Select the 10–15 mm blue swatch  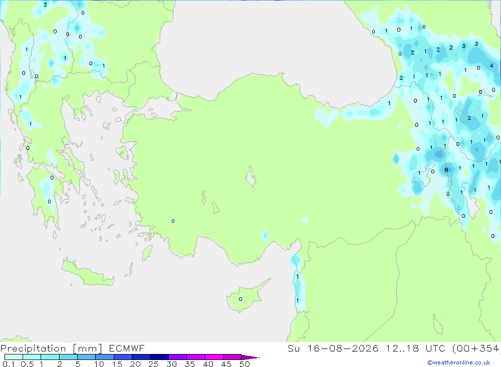pos(105,357)
